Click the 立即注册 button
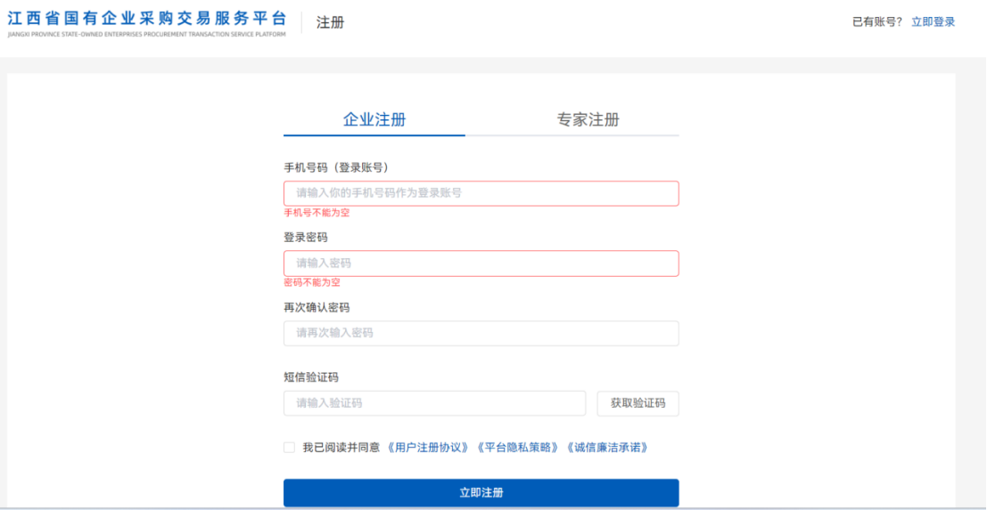The image size is (987, 510). click(x=481, y=493)
